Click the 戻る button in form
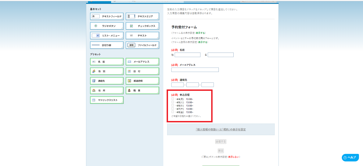 pyautogui.click(x=221, y=151)
